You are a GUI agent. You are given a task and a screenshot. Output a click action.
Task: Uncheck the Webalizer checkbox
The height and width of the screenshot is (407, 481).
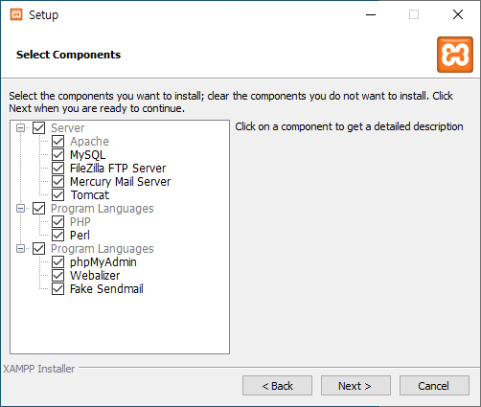(x=57, y=276)
